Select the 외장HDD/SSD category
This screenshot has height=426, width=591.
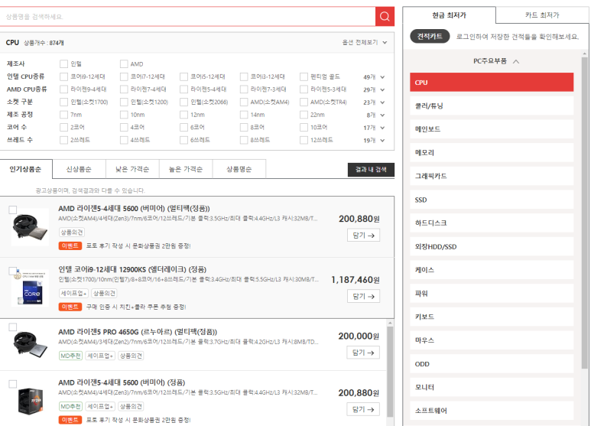[492, 246]
